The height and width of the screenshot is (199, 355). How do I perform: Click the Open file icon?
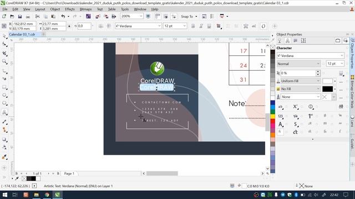click(12, 16)
